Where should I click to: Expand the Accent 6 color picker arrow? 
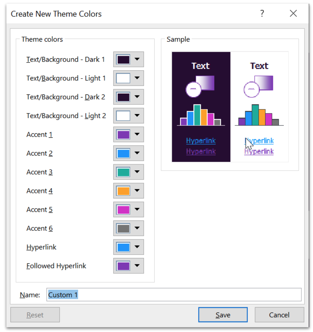[137, 228]
